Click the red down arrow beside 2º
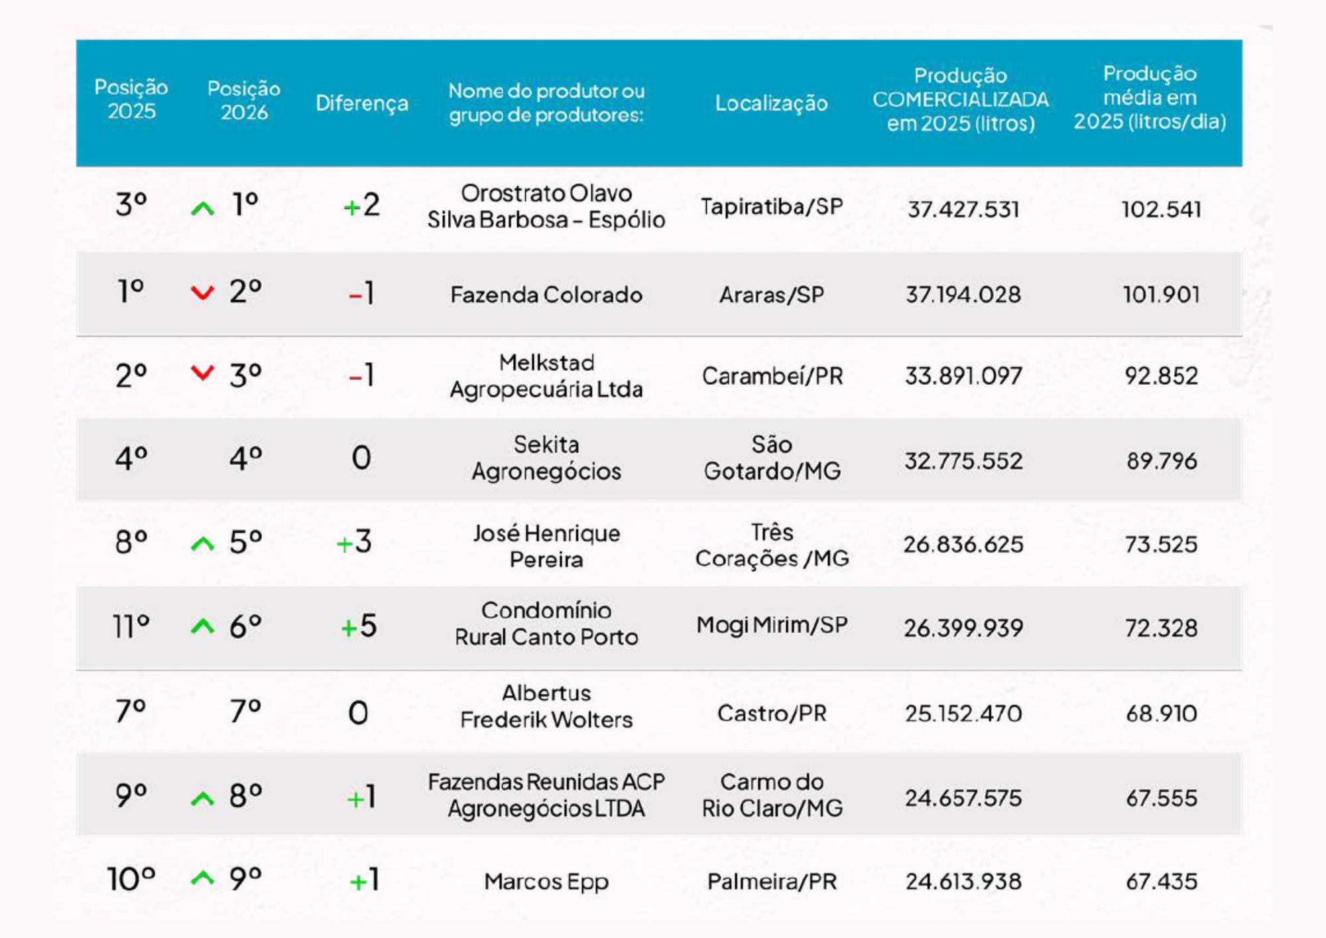The height and width of the screenshot is (938, 1326). tap(202, 293)
